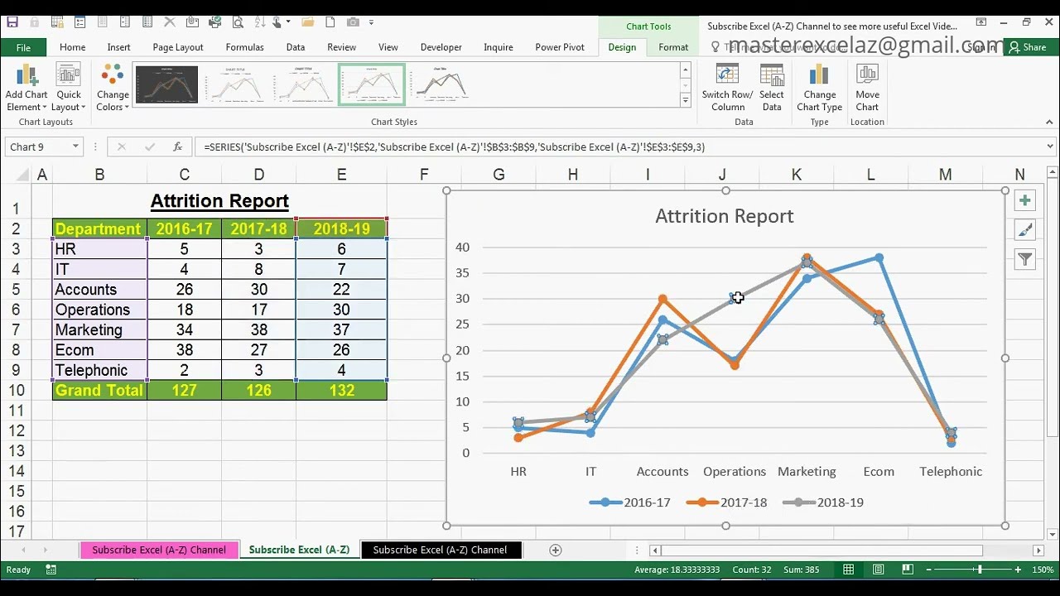Open the Name Box dropdown arrow
1060x596 pixels.
click(x=75, y=147)
